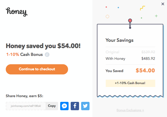The width and height of the screenshot is (167, 117).
Task: Click the 1-10% Cash Bonus text
Action: pyautogui.click(x=25, y=54)
